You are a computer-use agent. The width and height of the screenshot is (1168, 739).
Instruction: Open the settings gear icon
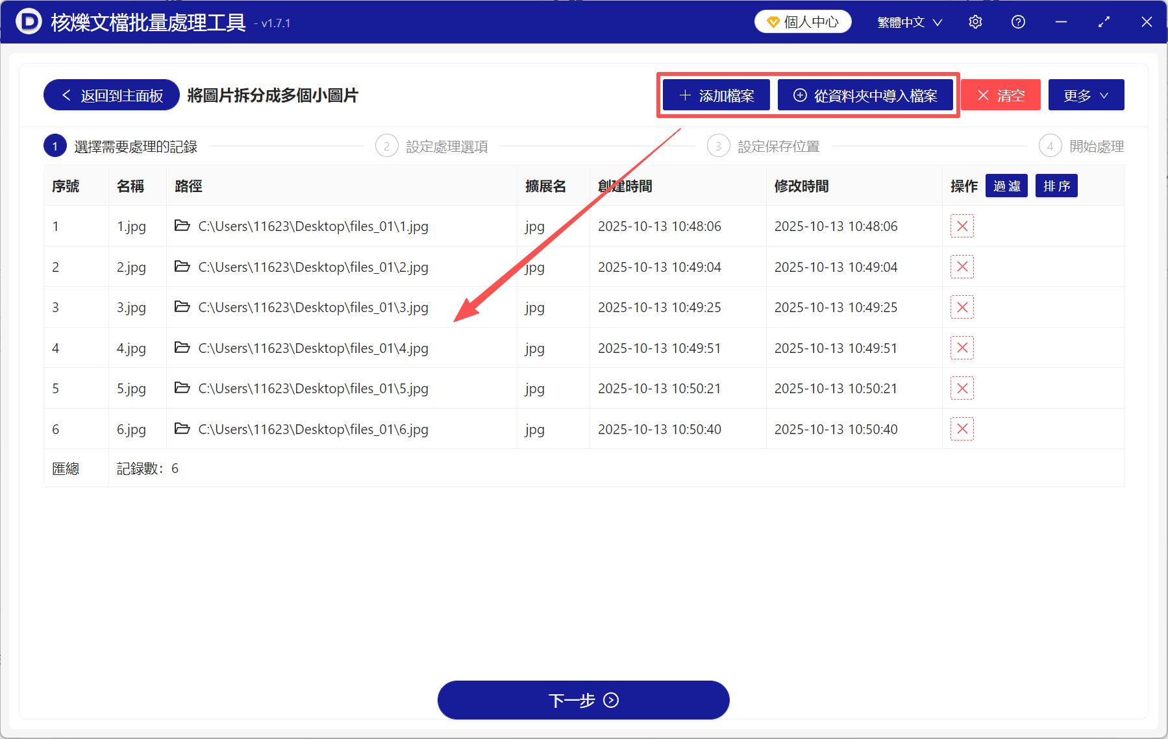point(975,21)
